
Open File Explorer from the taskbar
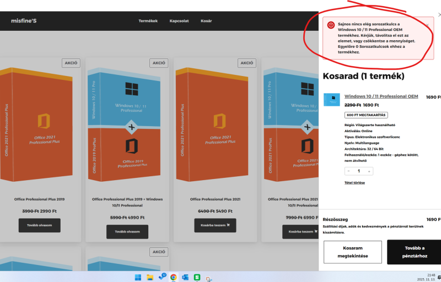pyautogui.click(x=149, y=278)
